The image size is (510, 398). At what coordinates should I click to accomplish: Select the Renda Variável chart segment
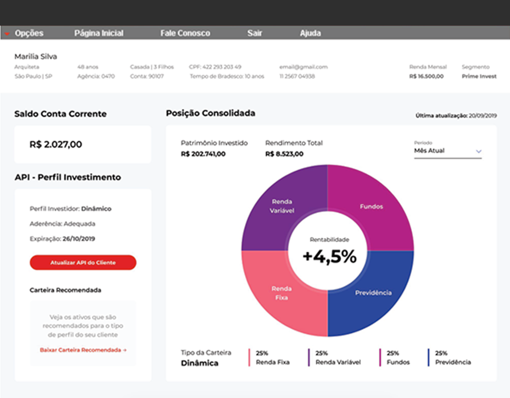tap(282, 206)
